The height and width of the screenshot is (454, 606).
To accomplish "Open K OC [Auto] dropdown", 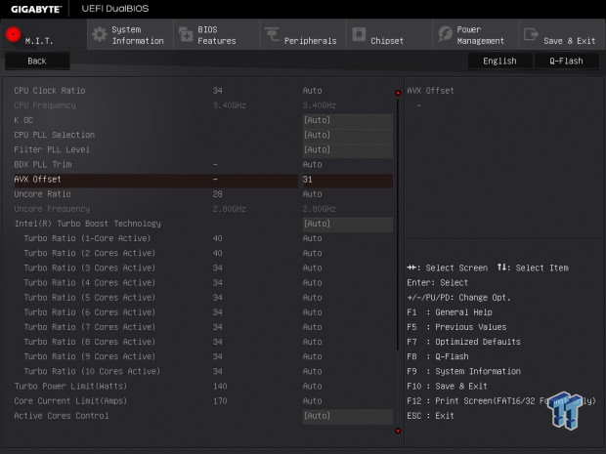I will click(x=348, y=120).
